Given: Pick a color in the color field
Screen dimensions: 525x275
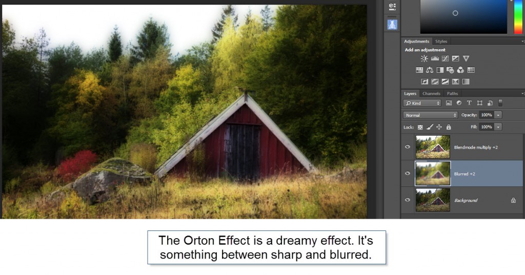Looking at the screenshot, I should [x=463, y=16].
